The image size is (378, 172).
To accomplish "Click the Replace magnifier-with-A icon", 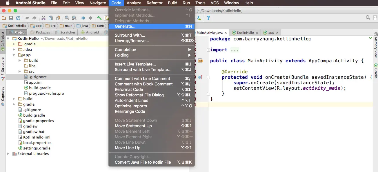I will (x=74, y=18).
